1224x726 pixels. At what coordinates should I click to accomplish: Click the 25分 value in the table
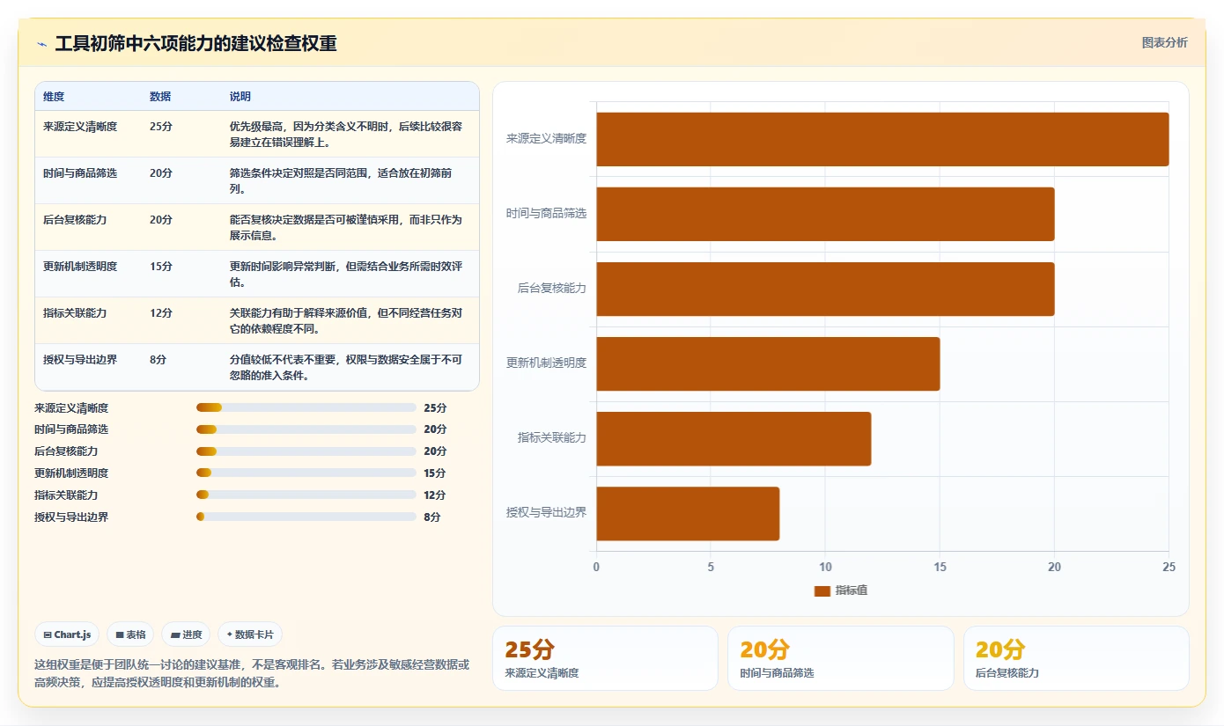(161, 127)
